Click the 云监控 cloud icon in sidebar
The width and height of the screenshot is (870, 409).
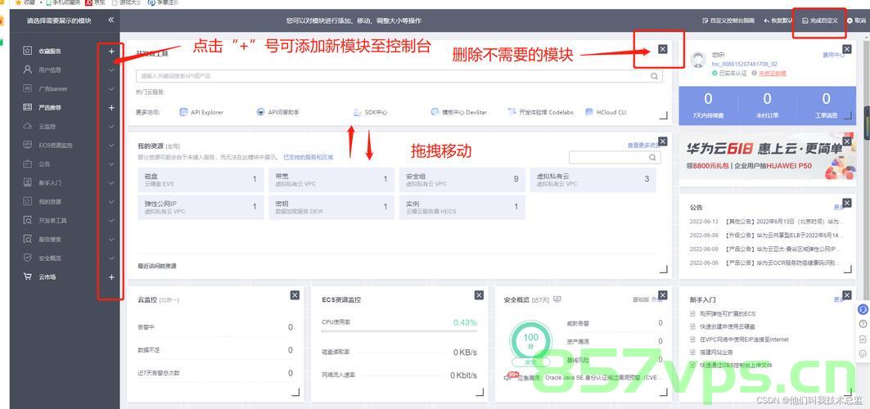(27, 126)
